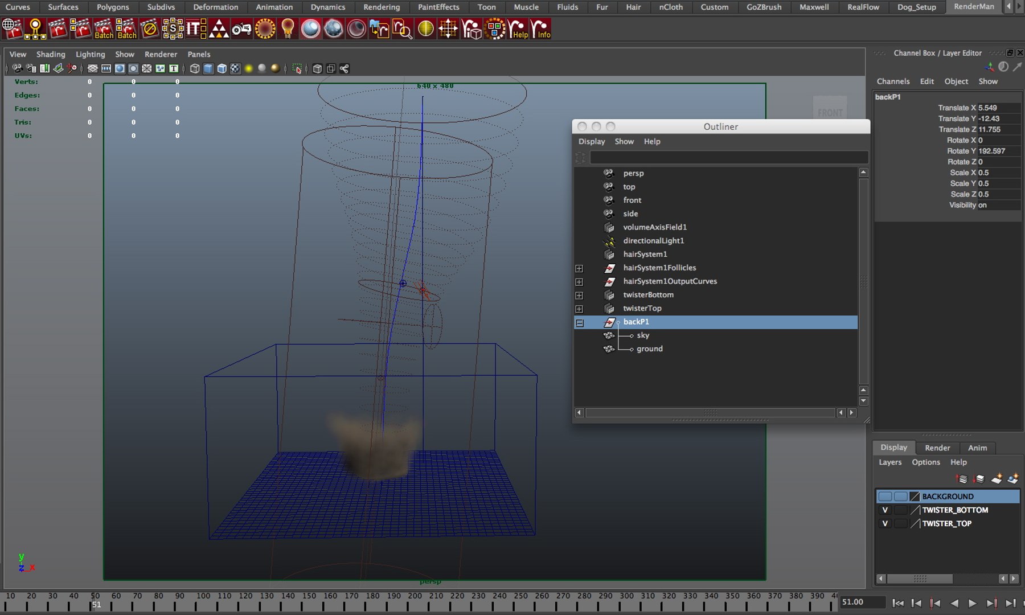This screenshot has width=1025, height=615.
Task: Click the select camera icon in viewport toolbar
Action: click(x=18, y=68)
